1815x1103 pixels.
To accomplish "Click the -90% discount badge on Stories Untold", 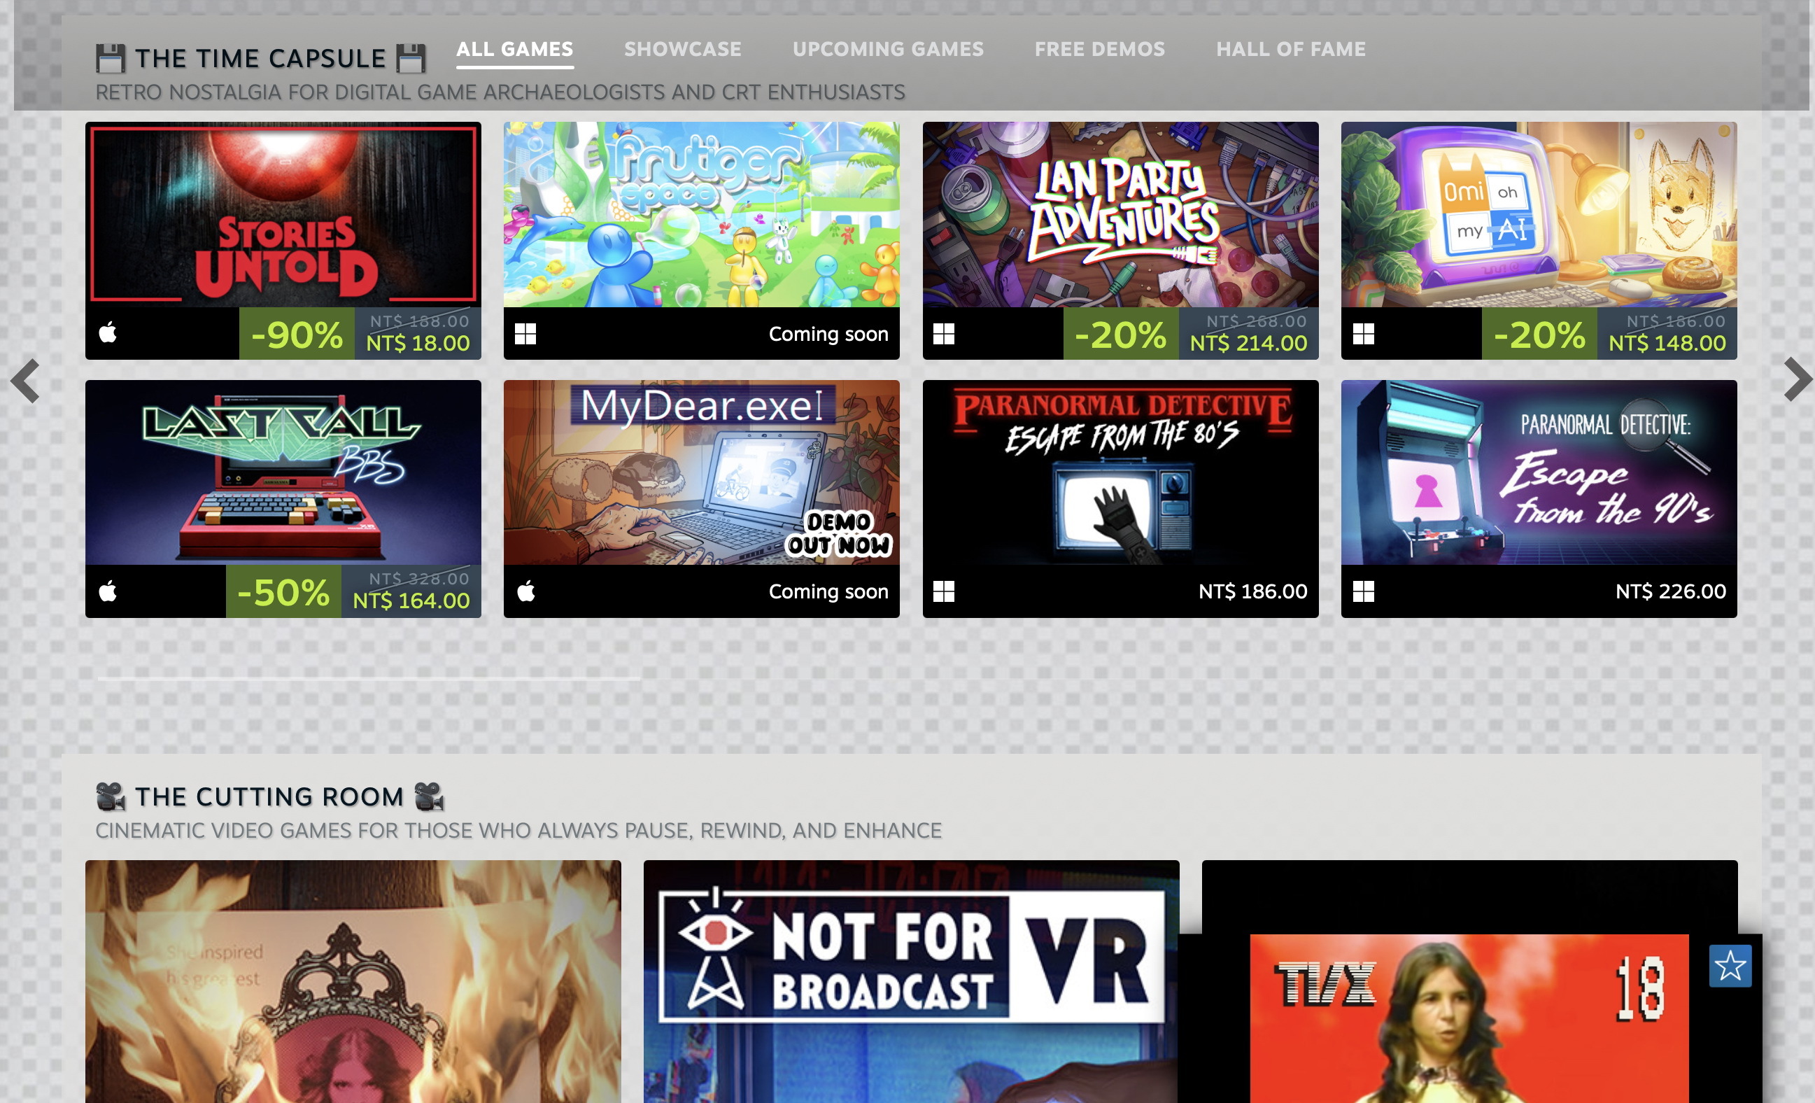I will 297,334.
